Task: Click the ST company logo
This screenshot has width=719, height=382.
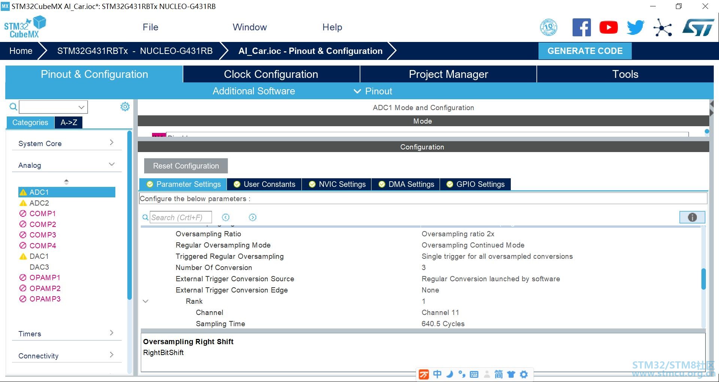Action: tap(698, 27)
